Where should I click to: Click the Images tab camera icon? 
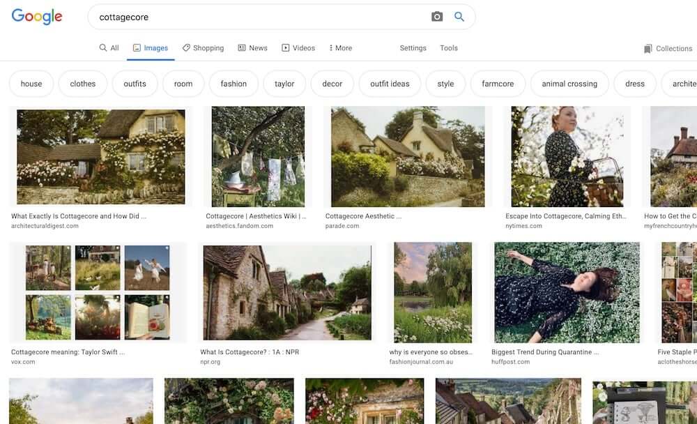(135, 47)
